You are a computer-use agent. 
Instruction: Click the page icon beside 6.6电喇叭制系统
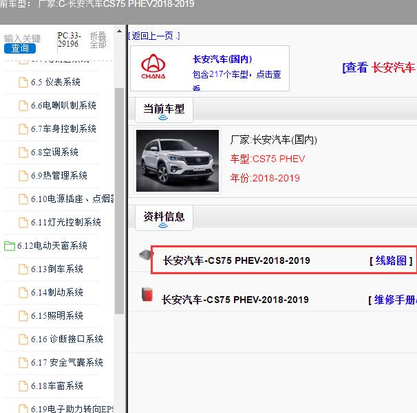click(23, 106)
